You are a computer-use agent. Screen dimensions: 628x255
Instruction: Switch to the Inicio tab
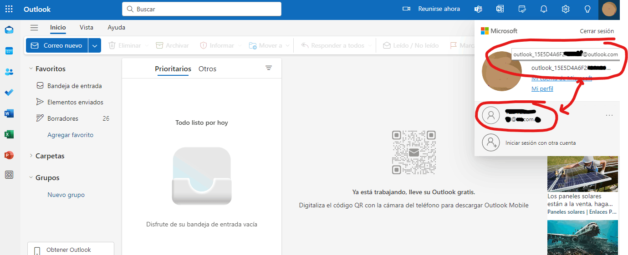click(58, 28)
